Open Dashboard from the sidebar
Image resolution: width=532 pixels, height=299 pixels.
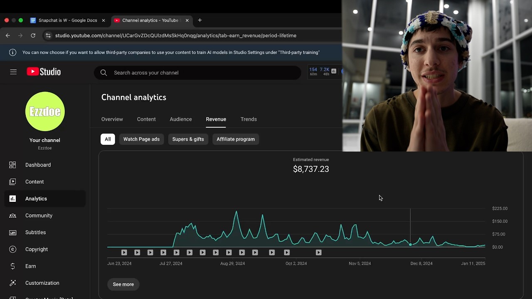coord(45,165)
